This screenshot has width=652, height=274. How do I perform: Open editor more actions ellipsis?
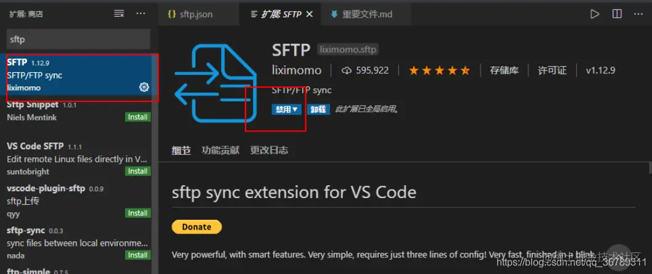[638, 14]
